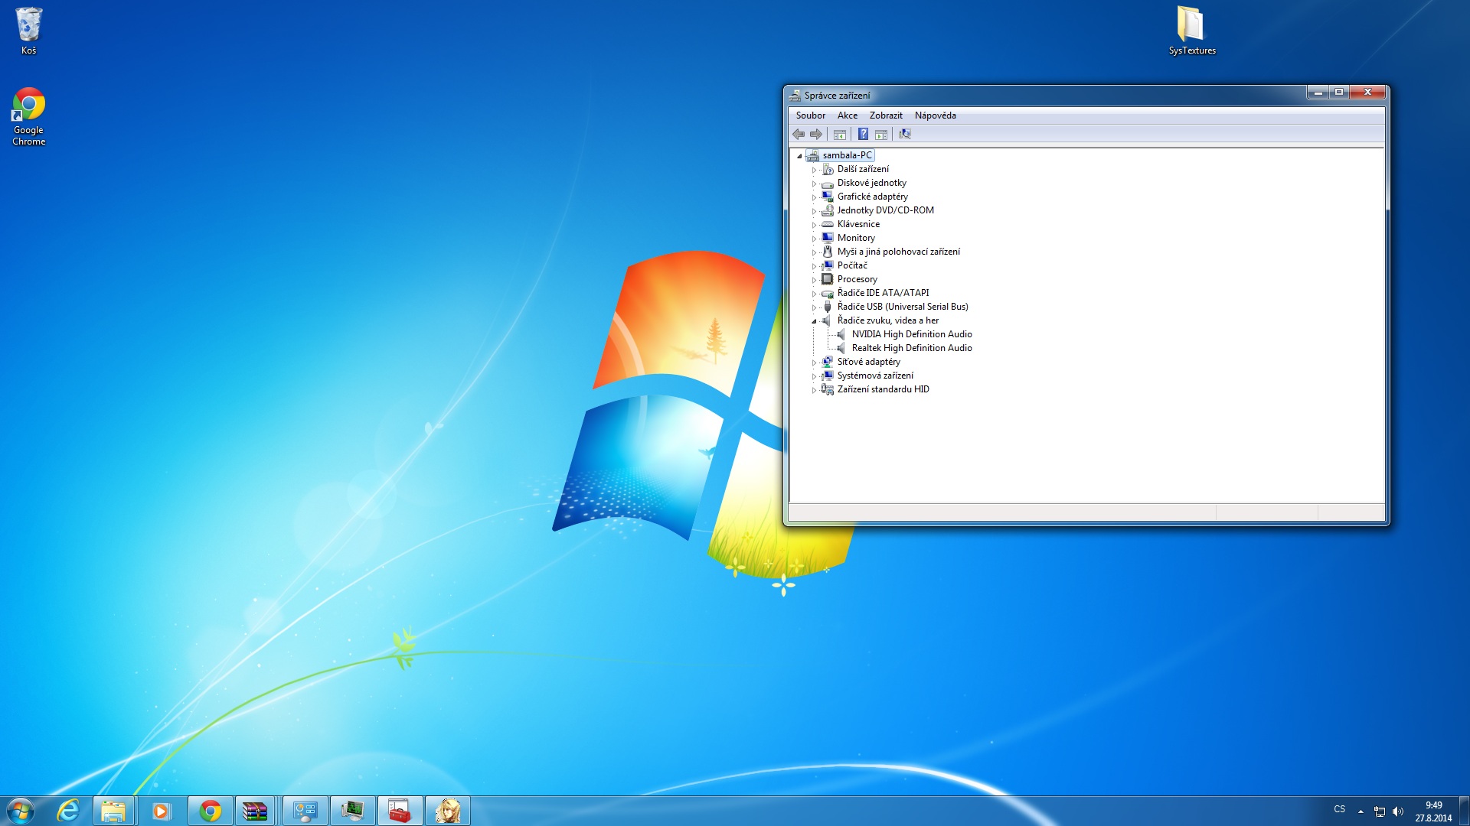Select the SysTextures folder on desktop

point(1191,31)
